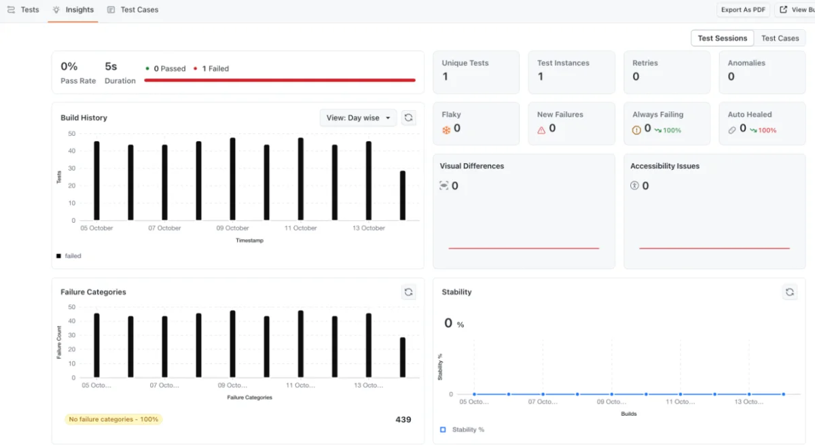Click the failed legend in Build History
Image resolution: width=815 pixels, height=445 pixels.
(x=69, y=256)
